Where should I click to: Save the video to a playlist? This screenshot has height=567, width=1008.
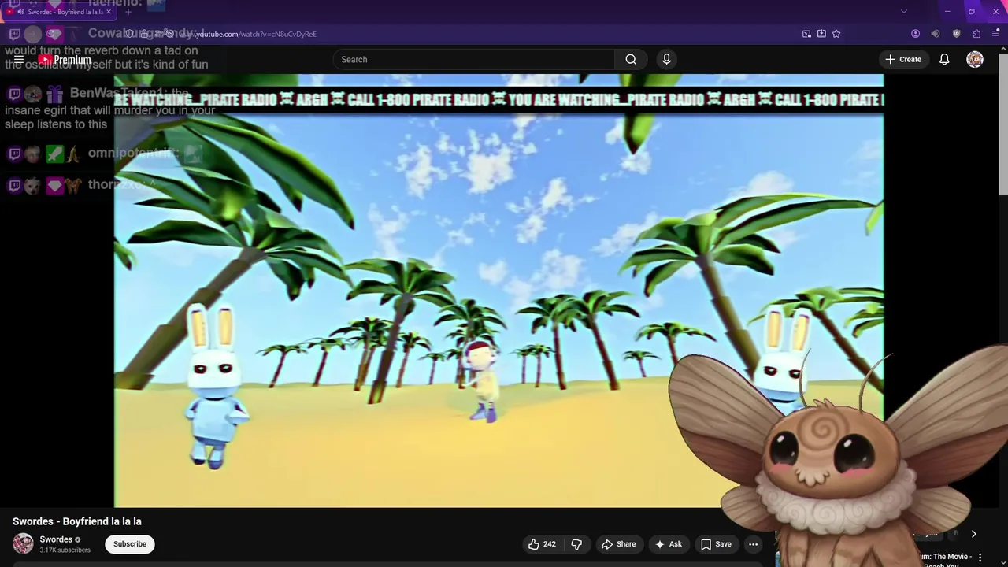click(x=716, y=544)
